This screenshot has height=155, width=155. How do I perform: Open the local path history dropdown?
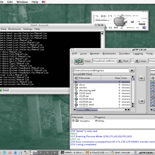tap(132, 71)
